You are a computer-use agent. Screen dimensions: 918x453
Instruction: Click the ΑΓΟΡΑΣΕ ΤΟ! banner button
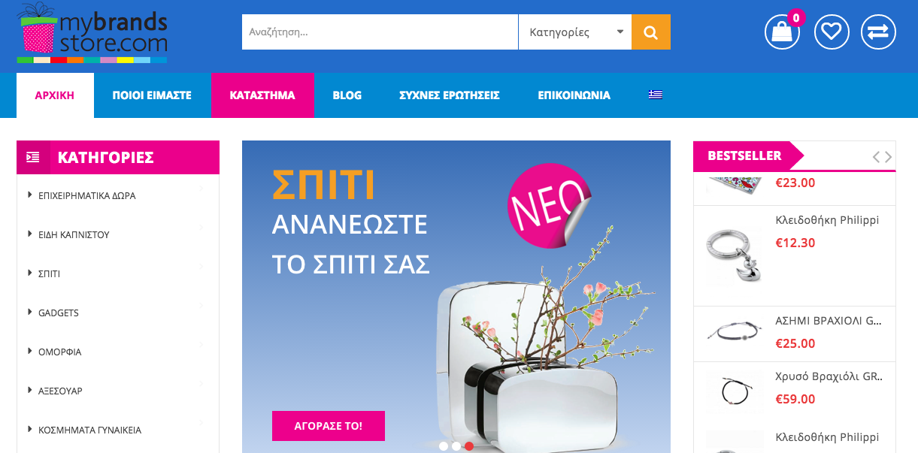pyautogui.click(x=329, y=426)
